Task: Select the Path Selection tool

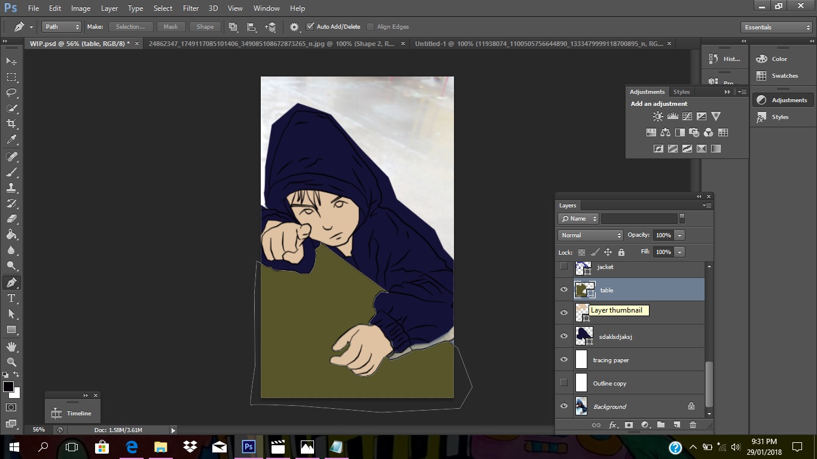Action: (x=11, y=314)
